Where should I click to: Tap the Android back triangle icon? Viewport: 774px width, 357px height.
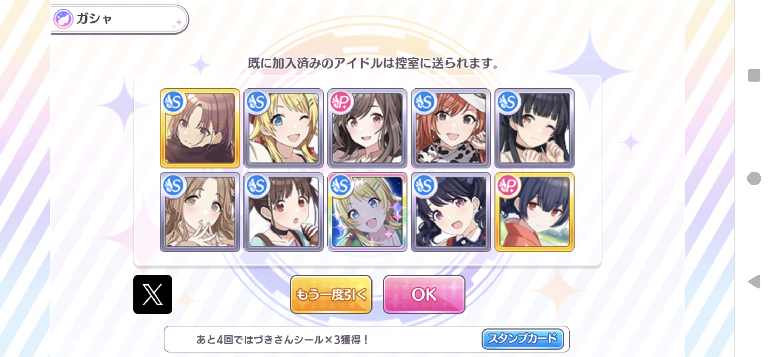pos(754,281)
